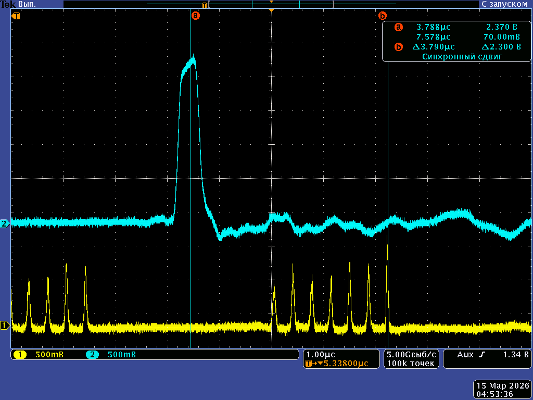The height and width of the screenshot is (400, 533).
Task: Click channel 2 ground-level indicator on left edge
Action: pos(5,224)
